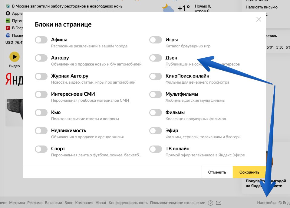
Task: Enable the Игры block switch
Action: coord(156,40)
